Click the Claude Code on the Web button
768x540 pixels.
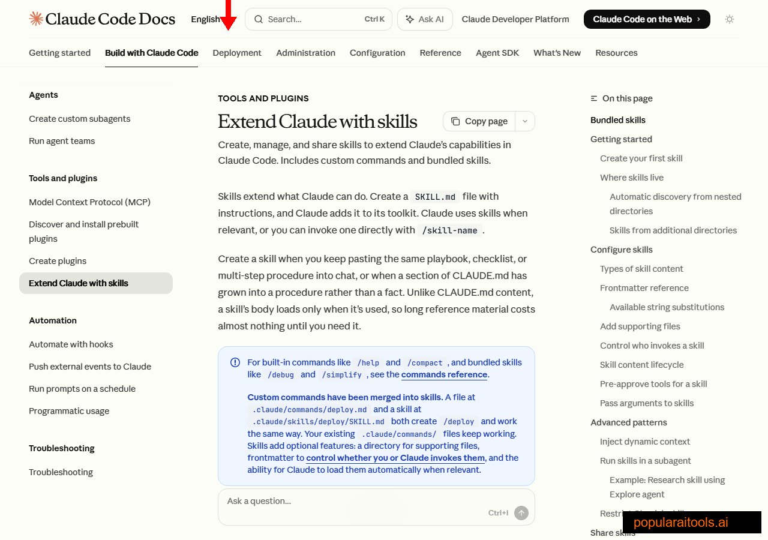tap(646, 19)
